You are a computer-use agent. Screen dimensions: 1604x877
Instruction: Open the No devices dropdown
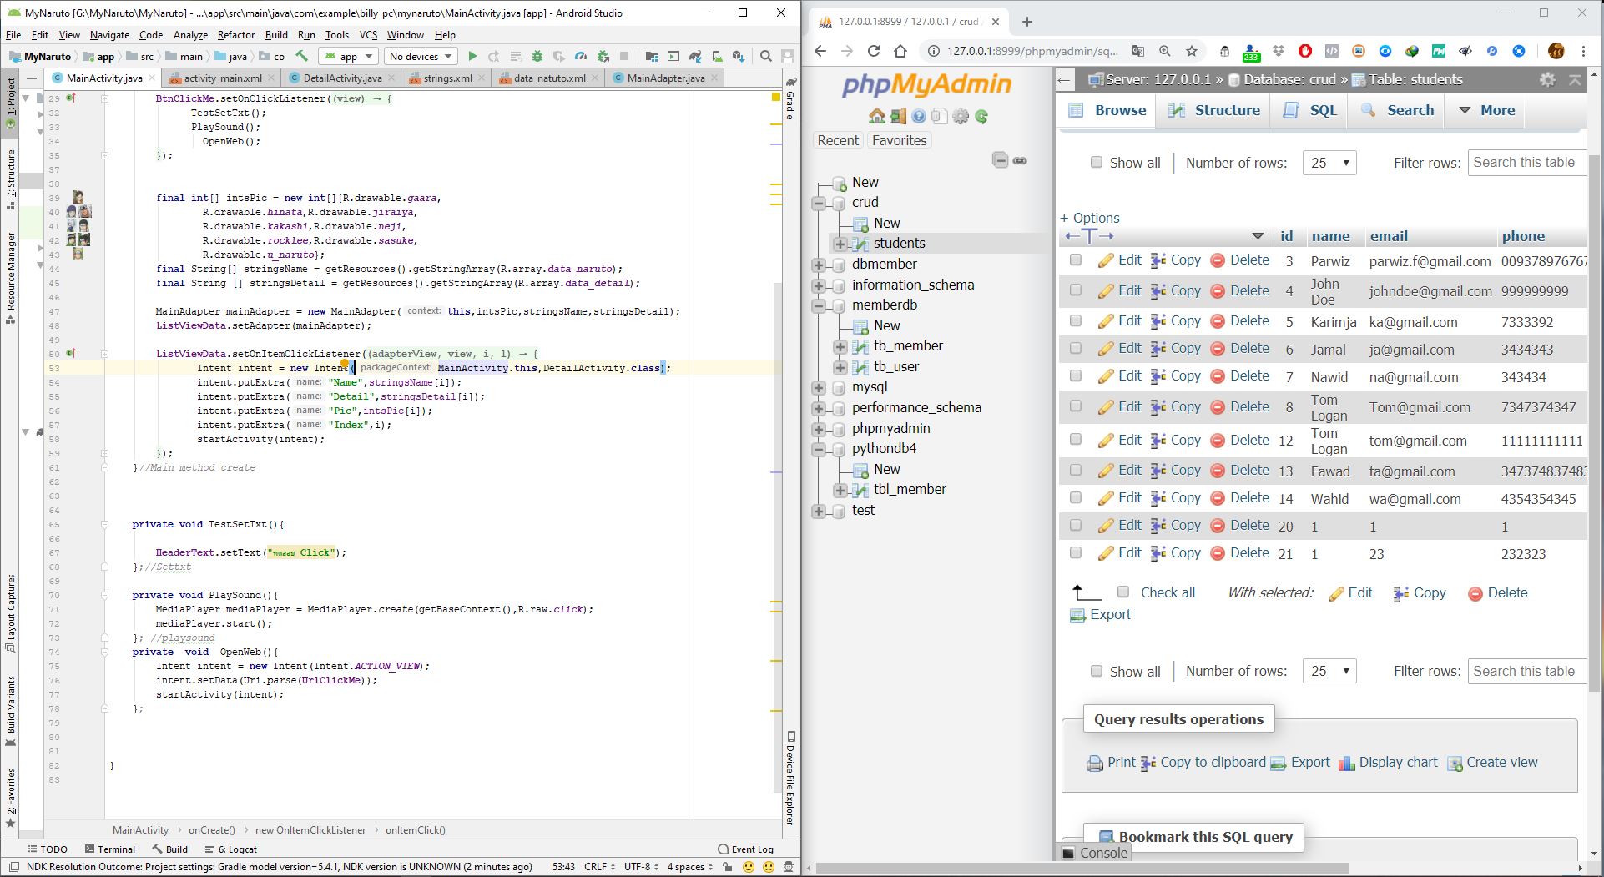[421, 57]
